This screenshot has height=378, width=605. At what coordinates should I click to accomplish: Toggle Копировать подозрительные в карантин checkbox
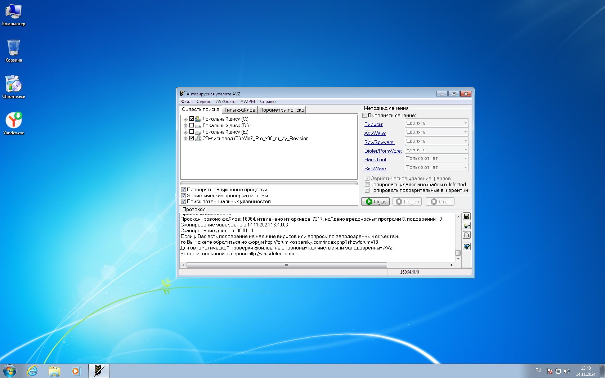pos(367,190)
